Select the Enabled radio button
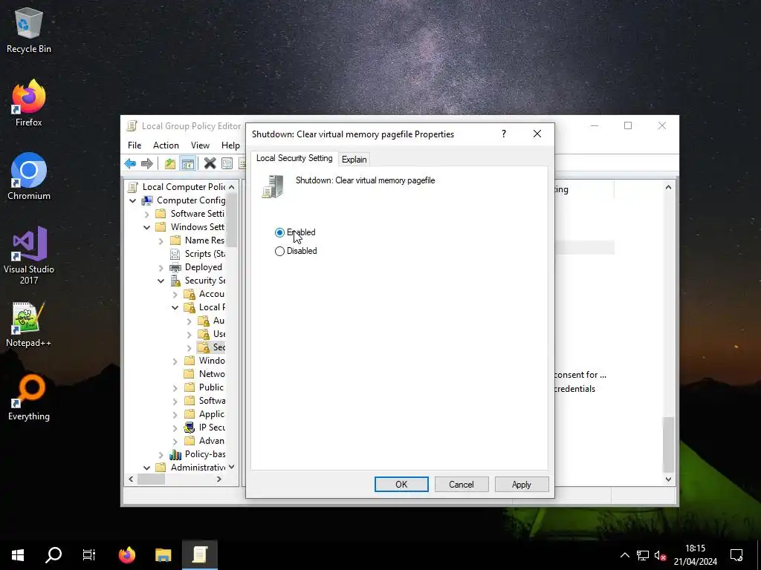 point(279,232)
